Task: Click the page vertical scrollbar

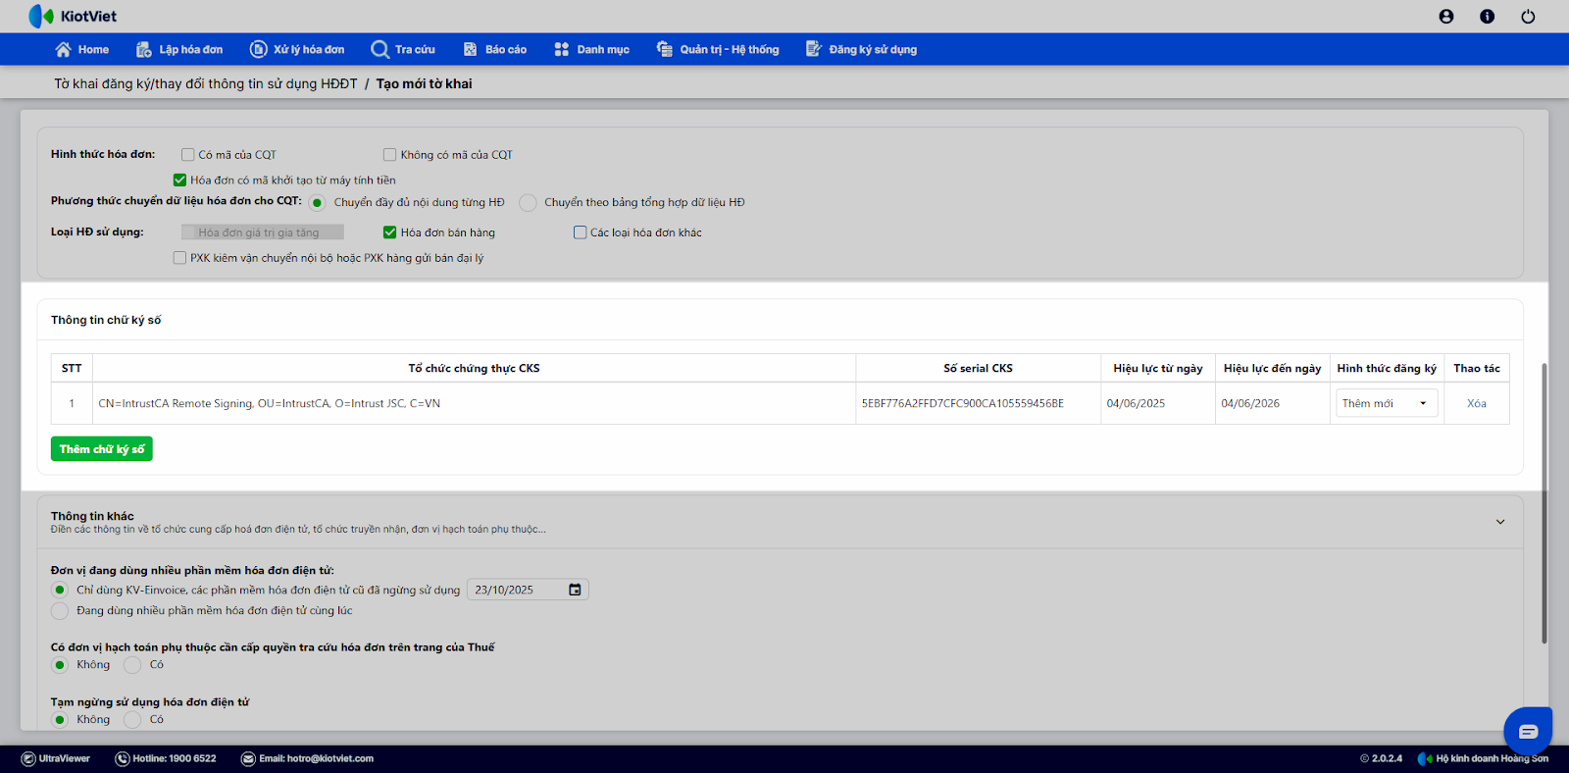Action: coord(1544,502)
